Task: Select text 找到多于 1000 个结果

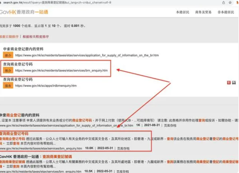Action: pos(16,26)
